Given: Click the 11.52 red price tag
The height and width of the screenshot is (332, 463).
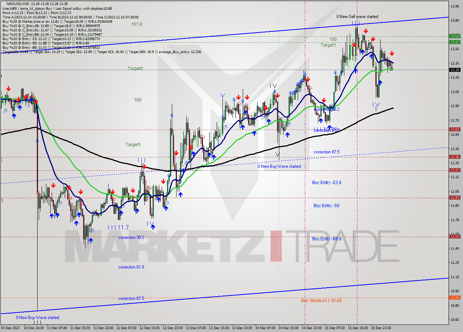Looking at the screenshot, I should 455,236.
